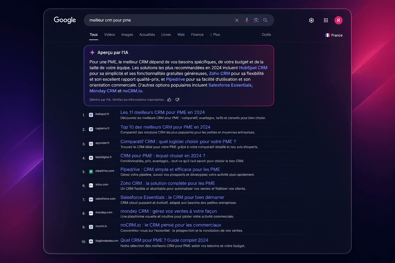Open the Monday CRM link in AI overview
Screen dimensions: 395x263
click(103, 91)
